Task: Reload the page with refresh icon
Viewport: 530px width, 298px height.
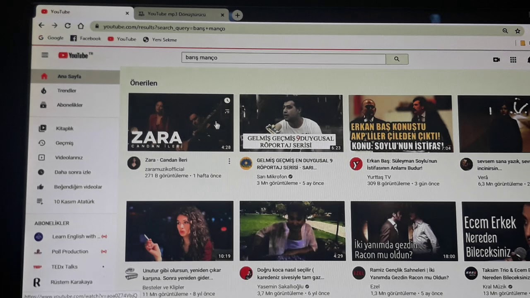Action: (67, 26)
